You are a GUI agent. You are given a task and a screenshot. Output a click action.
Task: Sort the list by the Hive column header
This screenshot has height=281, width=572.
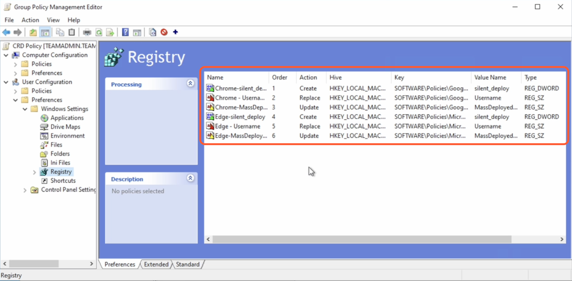pos(335,77)
